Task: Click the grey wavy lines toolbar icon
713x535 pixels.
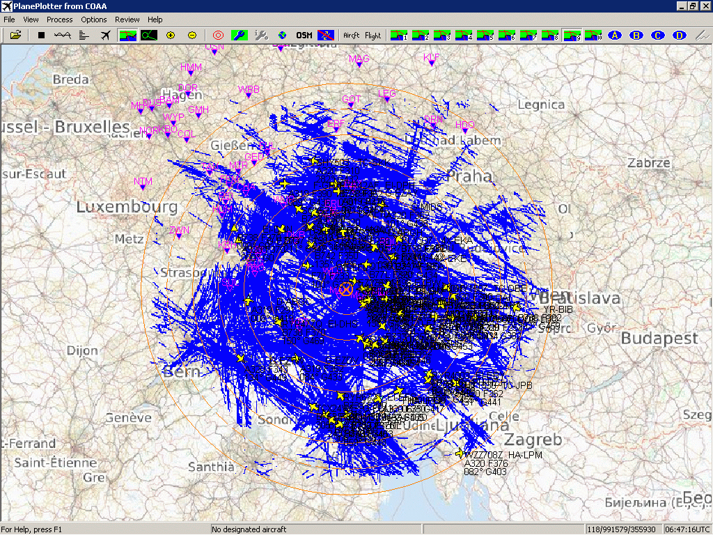Action: (703, 35)
